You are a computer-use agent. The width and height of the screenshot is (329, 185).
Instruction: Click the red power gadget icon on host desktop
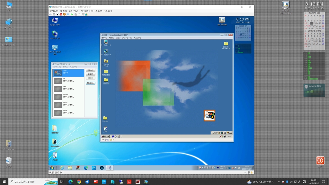(320, 161)
